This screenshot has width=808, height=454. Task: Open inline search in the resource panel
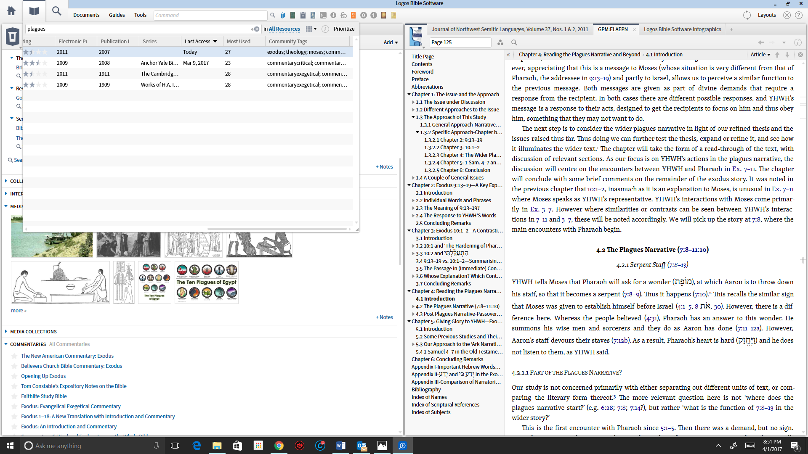514,42
